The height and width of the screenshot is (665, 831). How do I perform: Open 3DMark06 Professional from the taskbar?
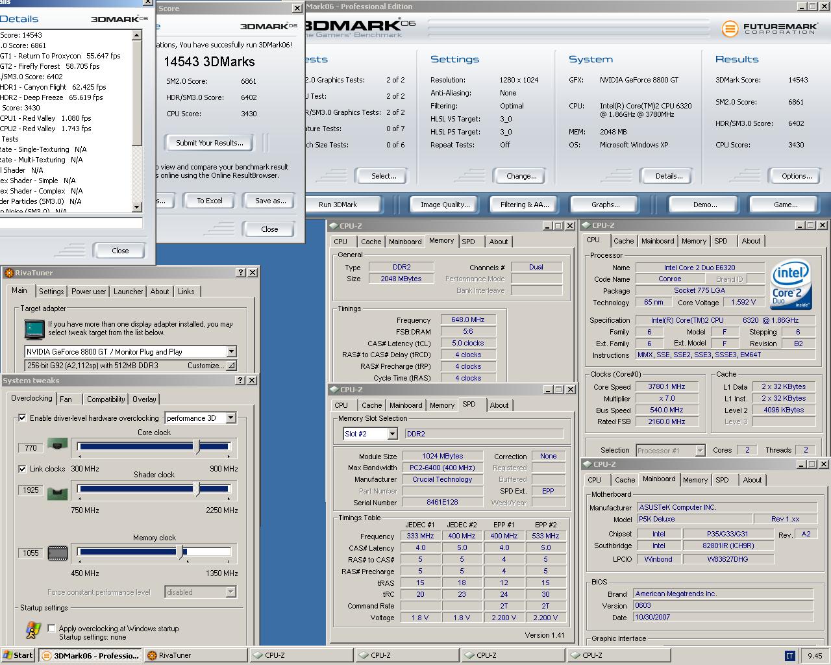coord(90,655)
